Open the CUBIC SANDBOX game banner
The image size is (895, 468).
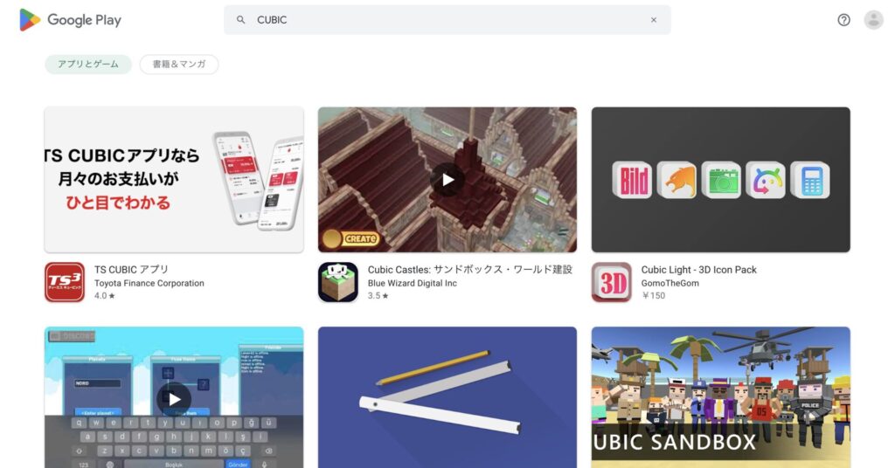tap(721, 397)
